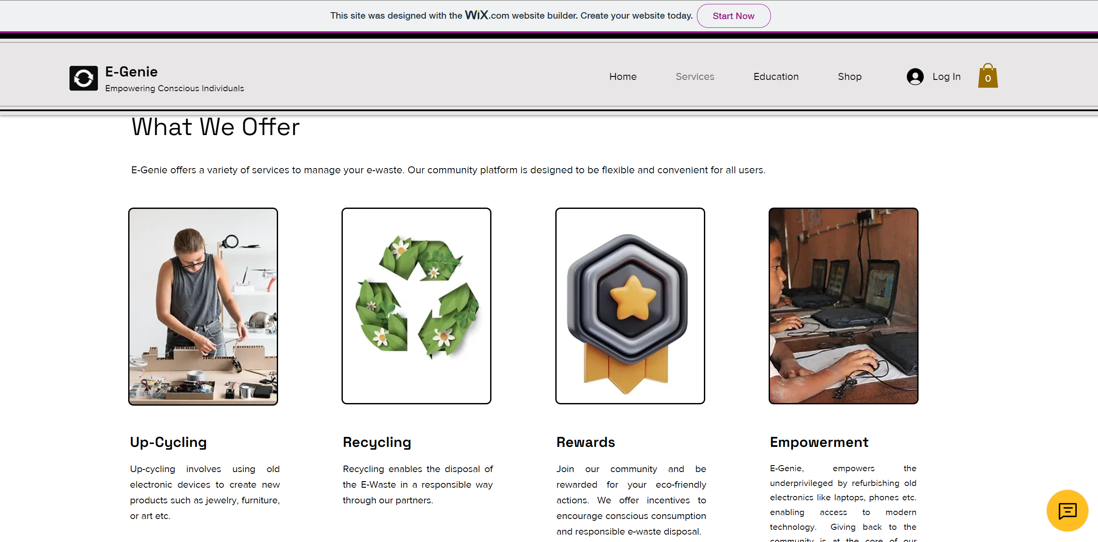Open the yellow chat bubble widget
This screenshot has height=542, width=1098.
click(x=1067, y=511)
